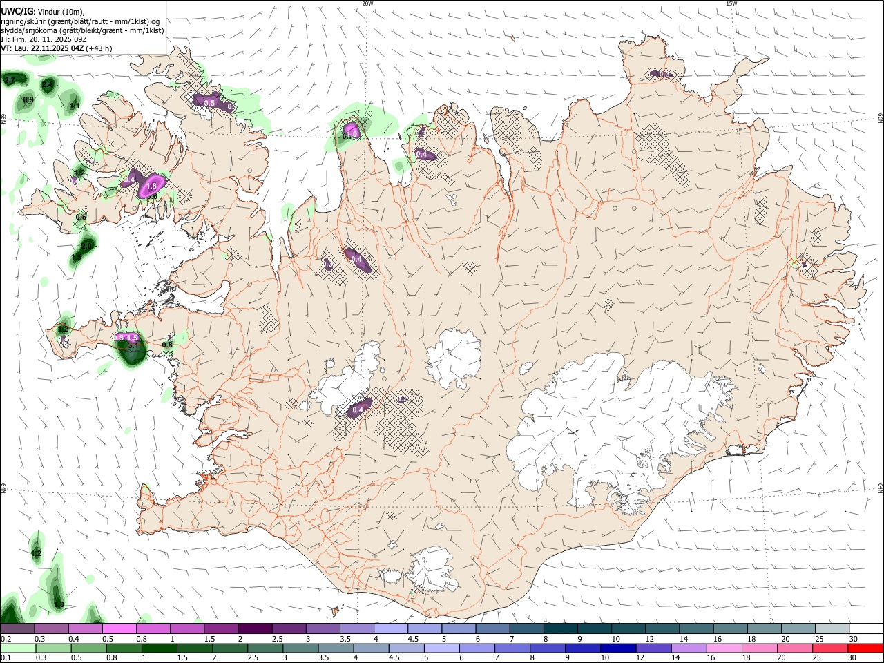Click the magenta 1.8 precipitation value in the Westfjords
This screenshot has height=663, width=884.
click(x=153, y=186)
